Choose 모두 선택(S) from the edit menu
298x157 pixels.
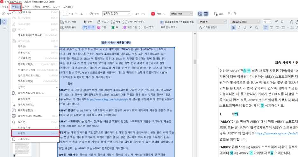[35, 53]
